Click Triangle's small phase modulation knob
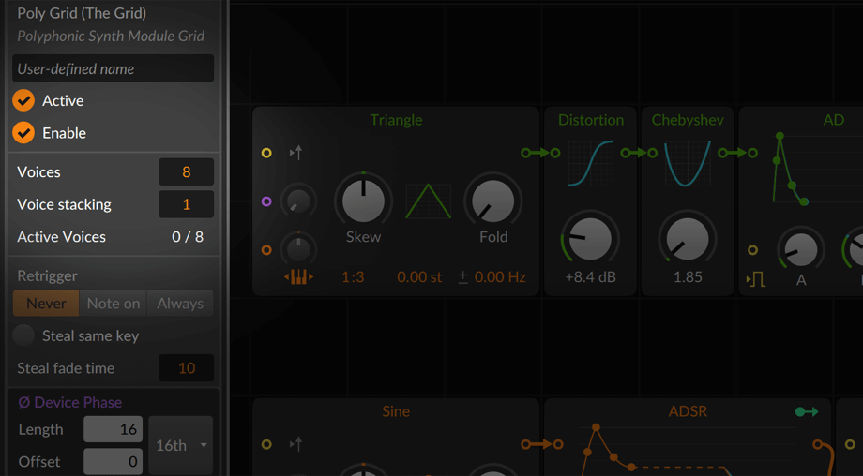This screenshot has width=863, height=476. 298,201
